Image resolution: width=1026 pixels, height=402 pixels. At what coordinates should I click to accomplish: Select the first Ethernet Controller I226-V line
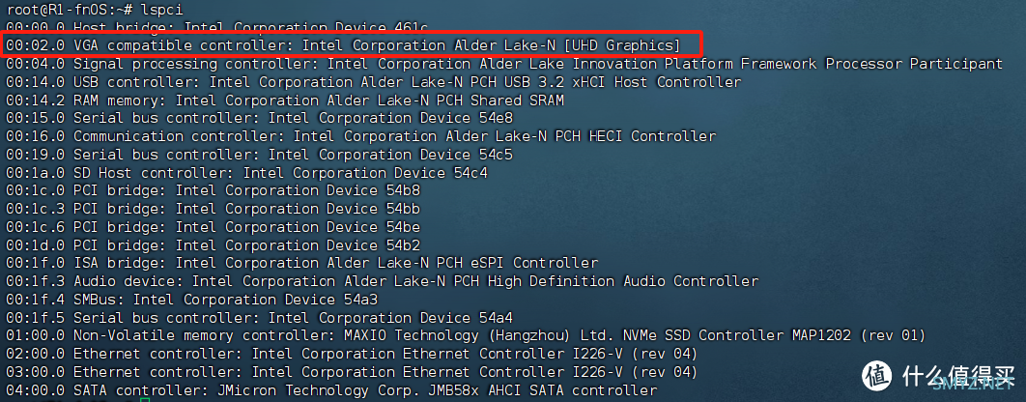(352, 355)
